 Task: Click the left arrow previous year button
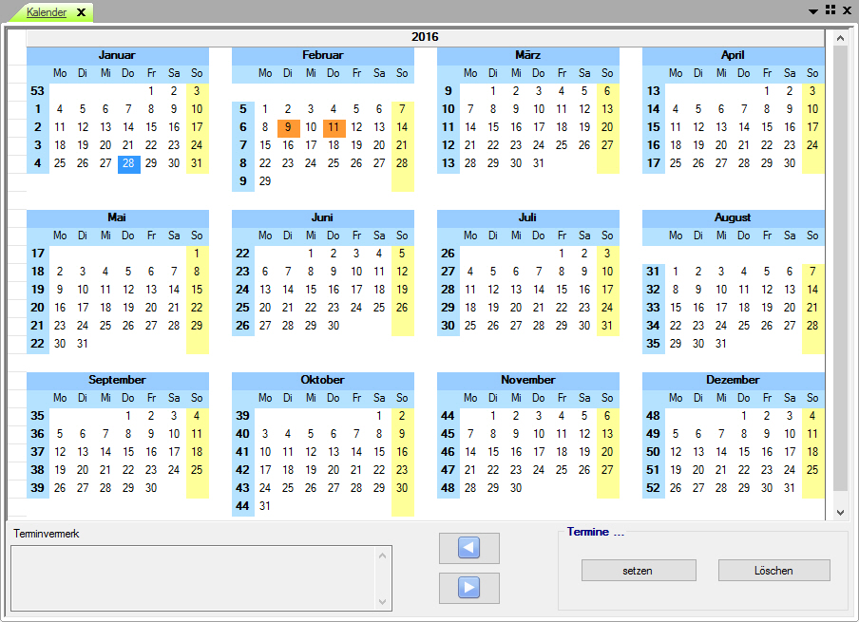(x=468, y=548)
